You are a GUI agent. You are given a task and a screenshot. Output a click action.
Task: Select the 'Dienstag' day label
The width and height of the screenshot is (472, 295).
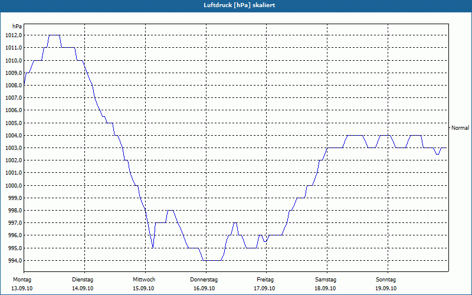83,280
